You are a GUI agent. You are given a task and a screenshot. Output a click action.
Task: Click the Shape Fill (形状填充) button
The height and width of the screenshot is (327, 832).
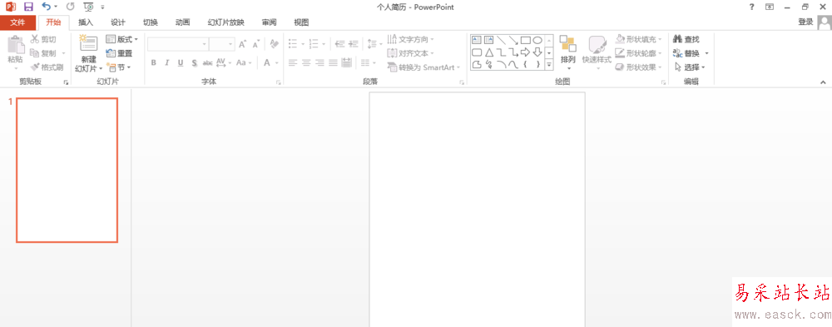point(639,39)
